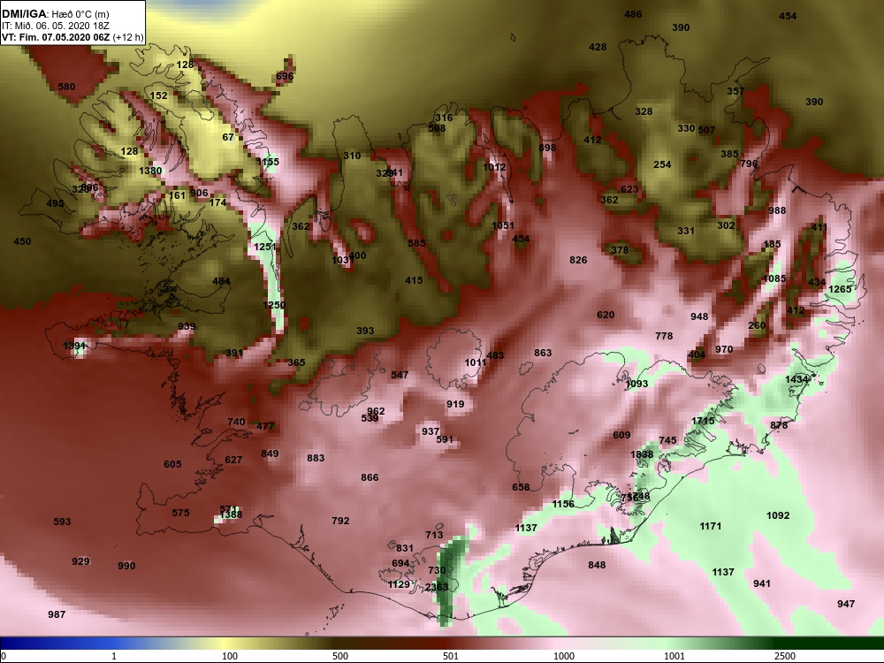Click the DMI/IGA Hæð 0°C (m) title
The height and width of the screenshot is (663, 884).
(x=55, y=14)
